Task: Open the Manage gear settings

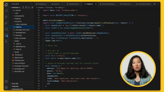Action: point(6,87)
